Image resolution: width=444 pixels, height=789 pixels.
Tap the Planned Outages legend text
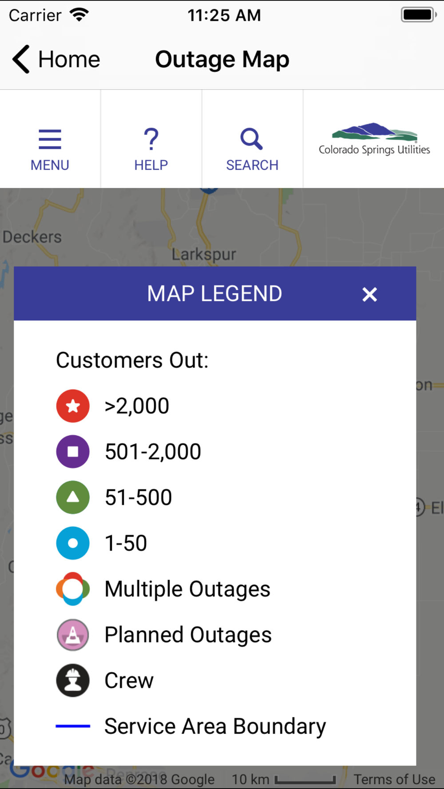coord(188,635)
